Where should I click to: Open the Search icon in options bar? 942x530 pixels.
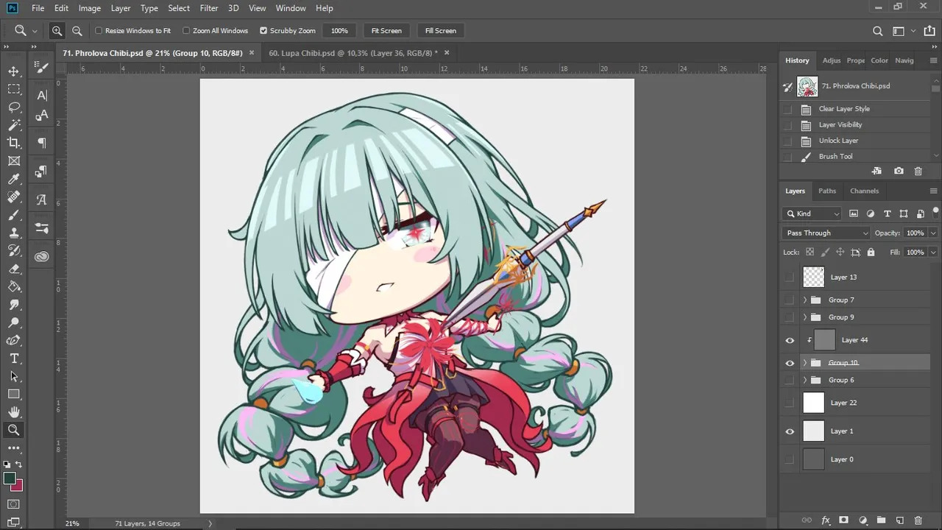(x=877, y=31)
